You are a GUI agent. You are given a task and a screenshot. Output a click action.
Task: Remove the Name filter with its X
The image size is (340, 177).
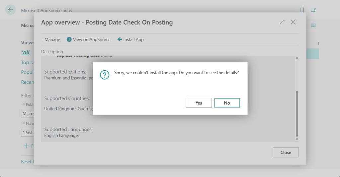(x=23, y=123)
